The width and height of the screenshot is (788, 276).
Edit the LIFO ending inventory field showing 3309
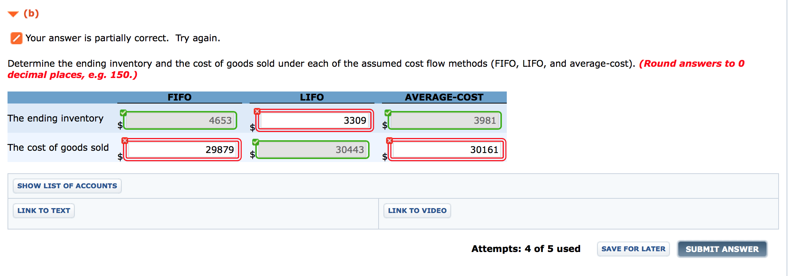[x=314, y=120]
